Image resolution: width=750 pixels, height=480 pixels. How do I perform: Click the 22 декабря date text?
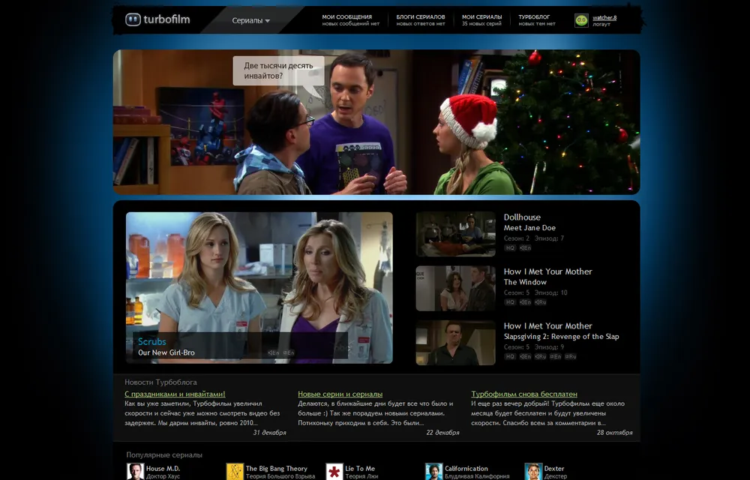point(442,432)
